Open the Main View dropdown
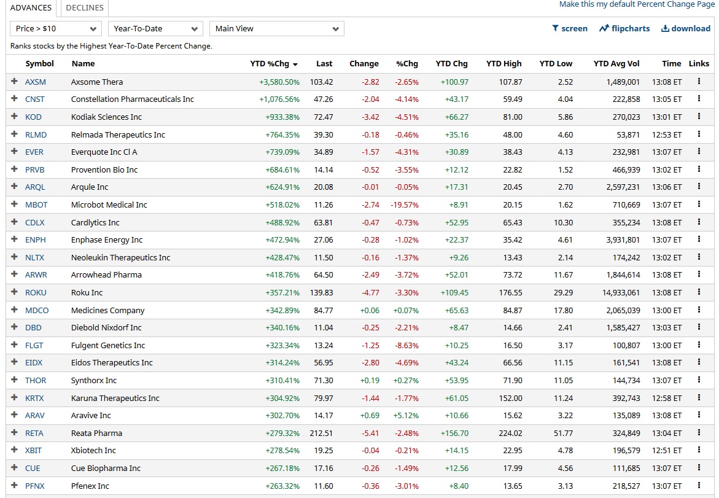This screenshot has height=498, width=719. click(276, 28)
